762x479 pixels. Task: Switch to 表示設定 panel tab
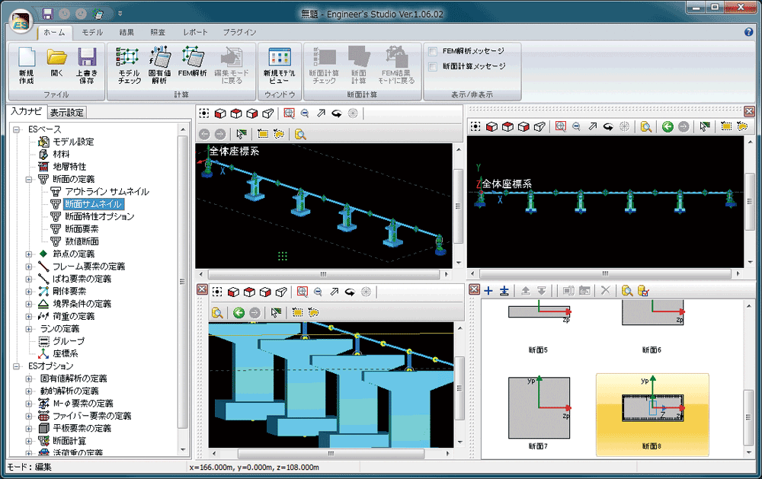pos(66,113)
